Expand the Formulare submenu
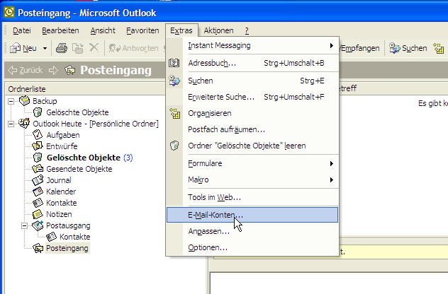This screenshot has width=448, height=294. click(252, 163)
